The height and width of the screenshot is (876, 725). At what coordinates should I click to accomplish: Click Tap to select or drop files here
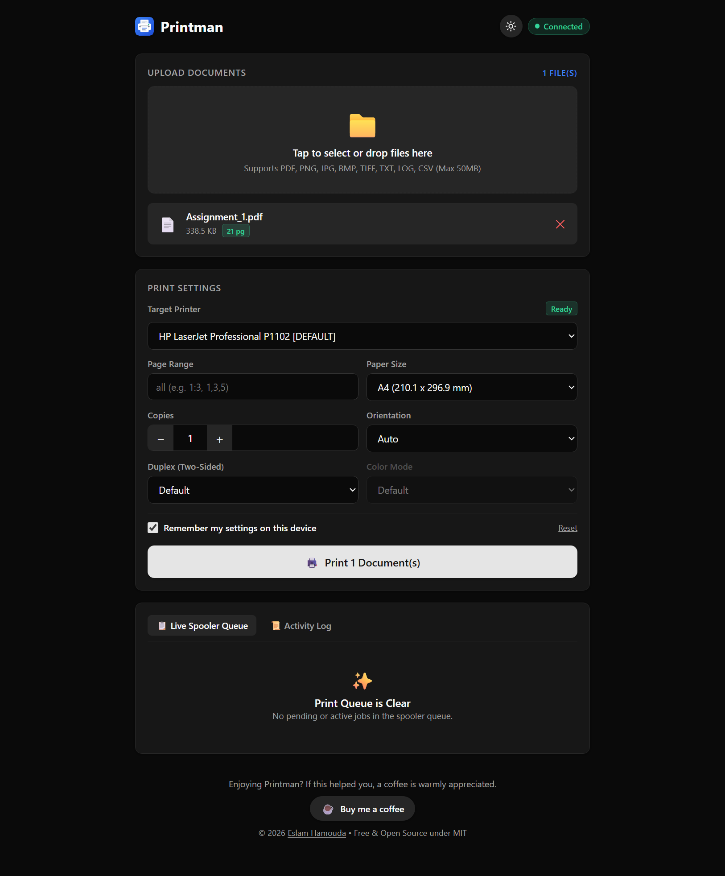[362, 153]
